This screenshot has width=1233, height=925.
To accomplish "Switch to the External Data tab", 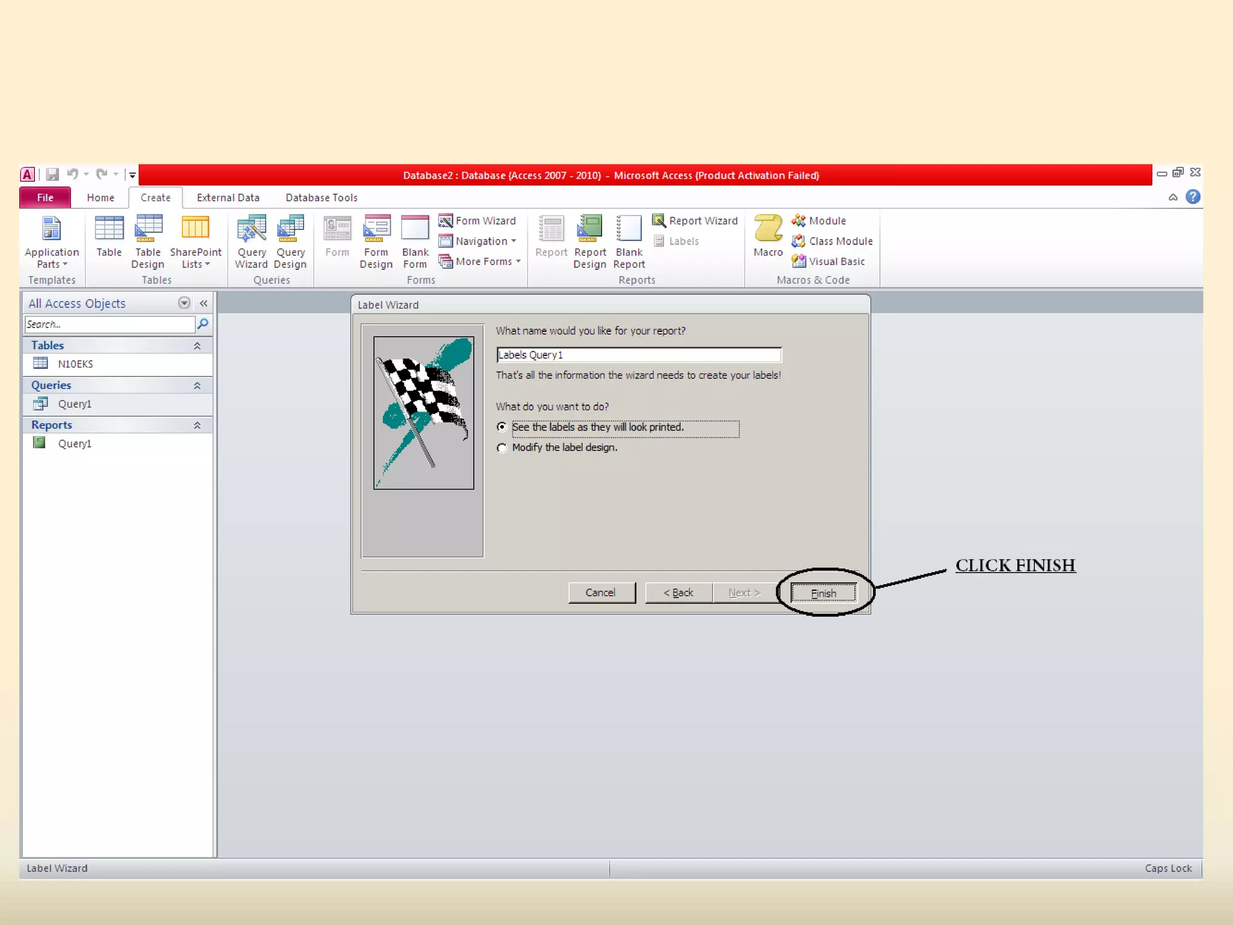I will (x=228, y=198).
